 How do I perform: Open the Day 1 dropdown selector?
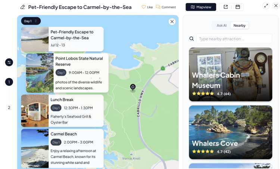pyautogui.click(x=31, y=21)
